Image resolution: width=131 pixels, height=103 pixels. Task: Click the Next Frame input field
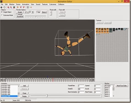coord(97,92)
